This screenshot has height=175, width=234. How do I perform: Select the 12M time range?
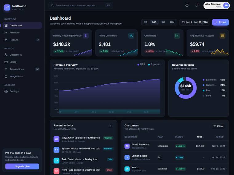pos(172,22)
